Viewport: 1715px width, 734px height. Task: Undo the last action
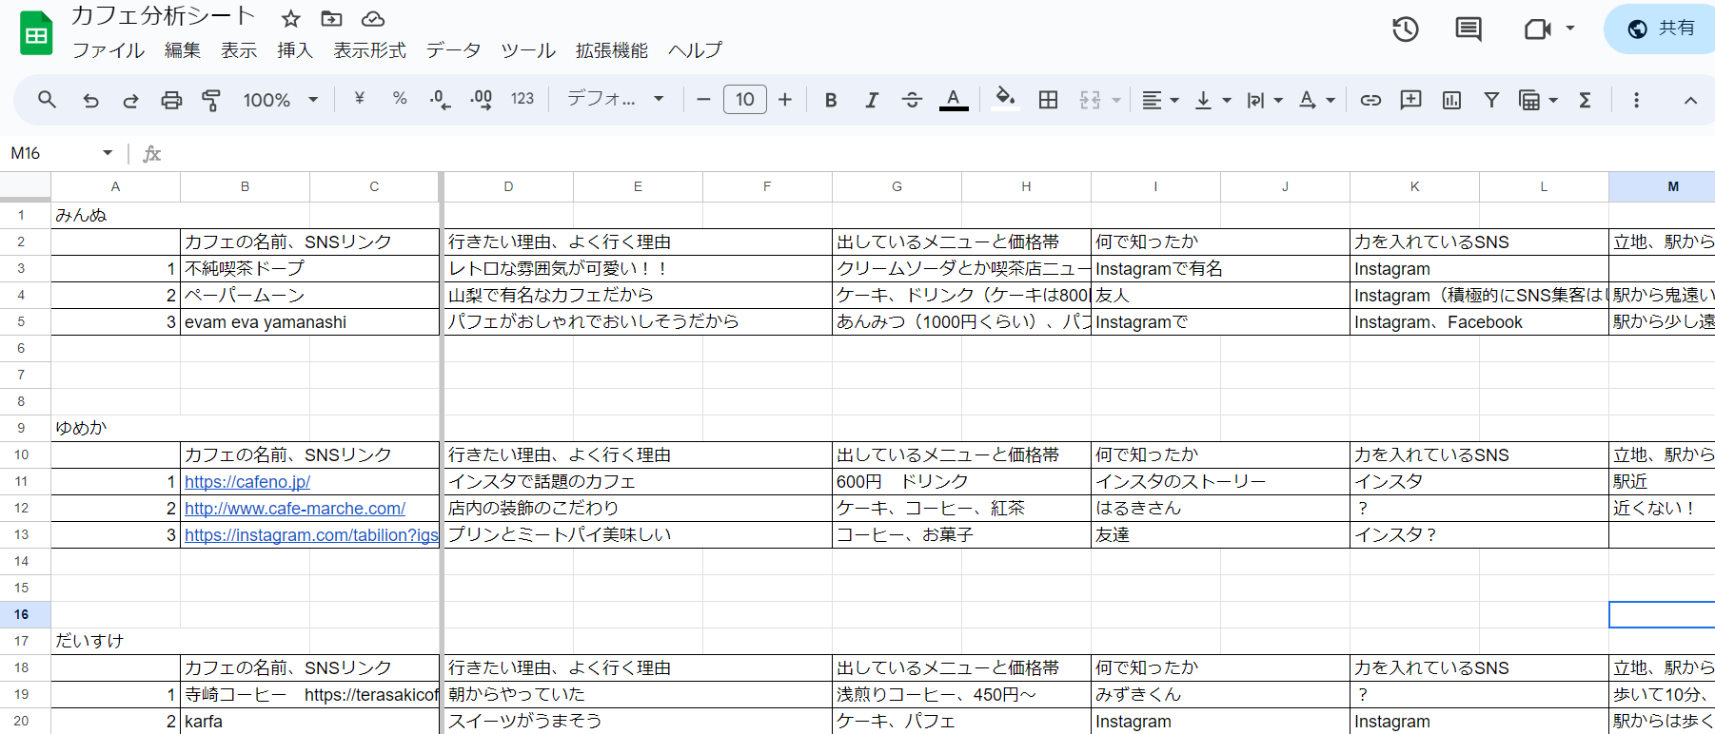90,100
